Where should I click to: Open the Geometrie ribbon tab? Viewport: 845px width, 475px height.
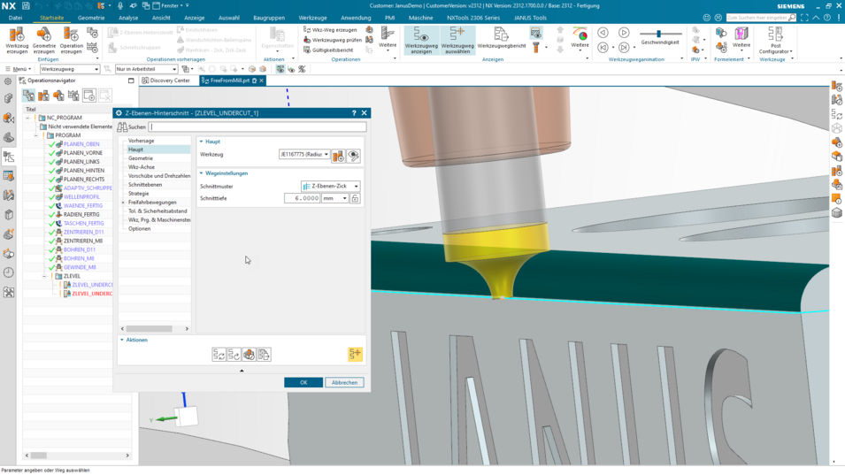pyautogui.click(x=91, y=18)
